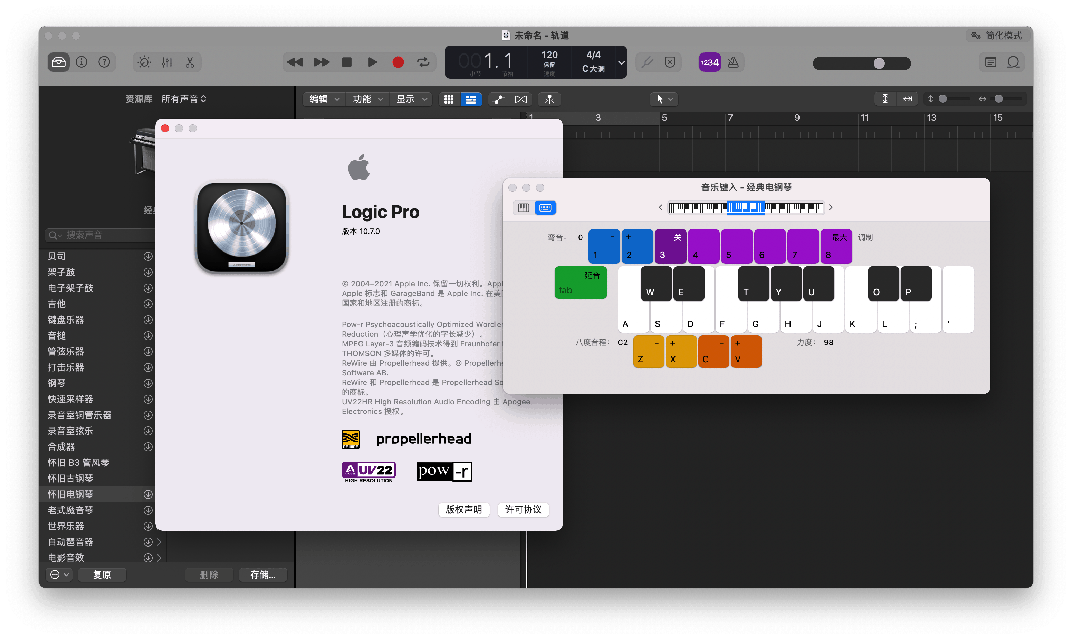Click the 搜索声音 search field
Viewport: 1072px width, 639px height.
[100, 235]
